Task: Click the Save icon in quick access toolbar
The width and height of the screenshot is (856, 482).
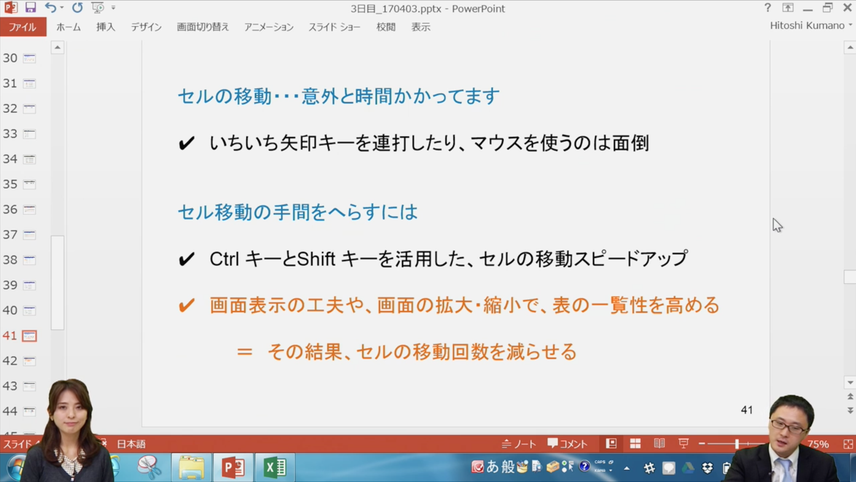Action: [31, 7]
